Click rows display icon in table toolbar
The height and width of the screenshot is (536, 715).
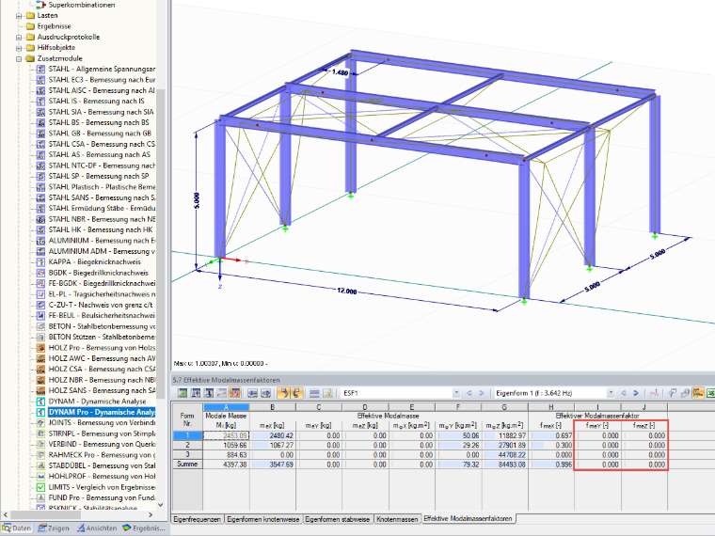click(314, 393)
